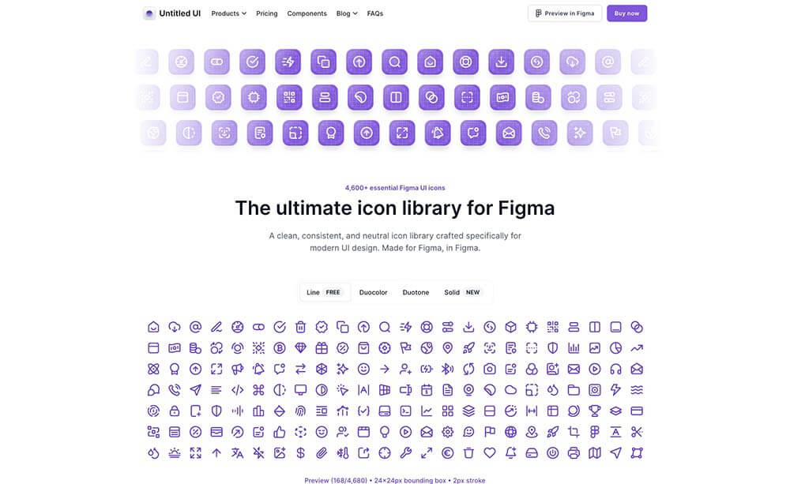Select the trophy icon
The width and height of the screenshot is (790, 484).
[x=594, y=411]
